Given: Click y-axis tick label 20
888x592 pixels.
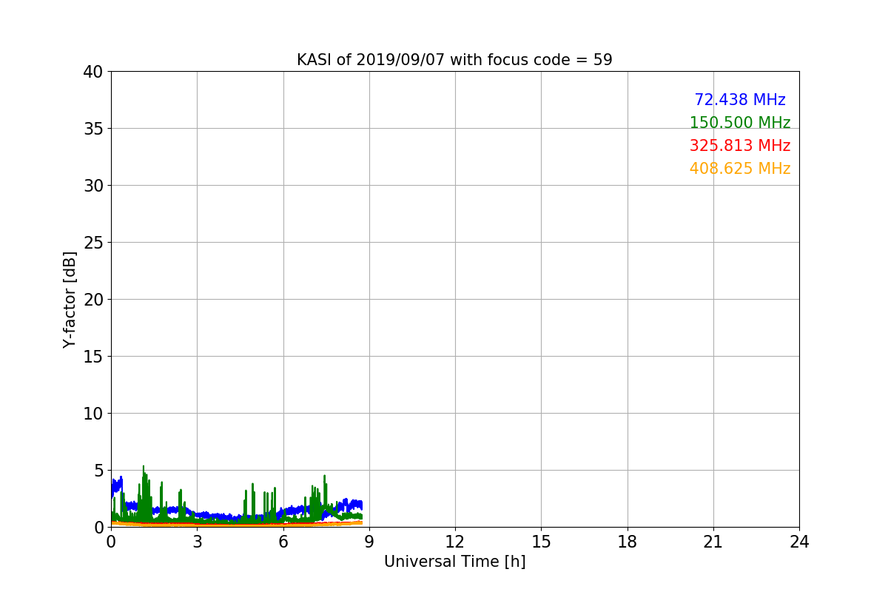Looking at the screenshot, I should (92, 300).
